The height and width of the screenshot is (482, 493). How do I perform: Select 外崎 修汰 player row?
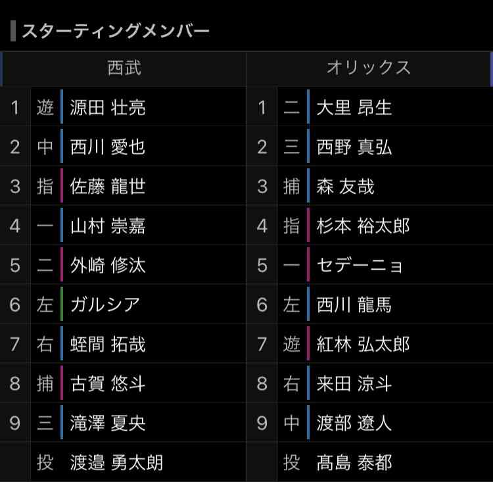click(108, 265)
